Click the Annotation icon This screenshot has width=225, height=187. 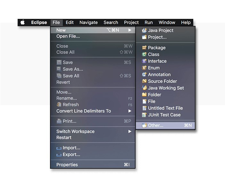pyautogui.click(x=144, y=74)
